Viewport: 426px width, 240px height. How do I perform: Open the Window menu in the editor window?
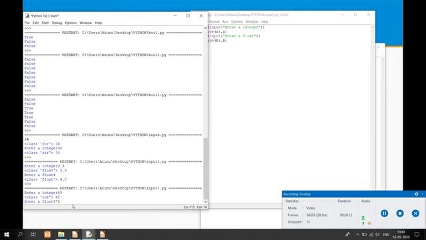click(252, 22)
